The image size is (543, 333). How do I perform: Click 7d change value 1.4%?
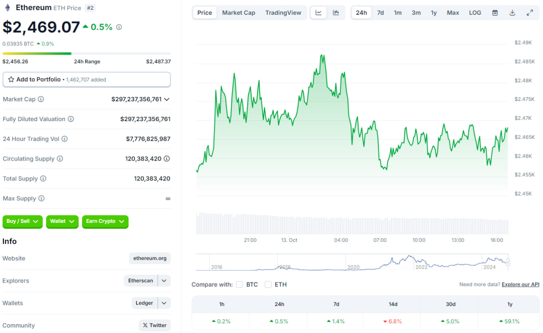coord(335,322)
